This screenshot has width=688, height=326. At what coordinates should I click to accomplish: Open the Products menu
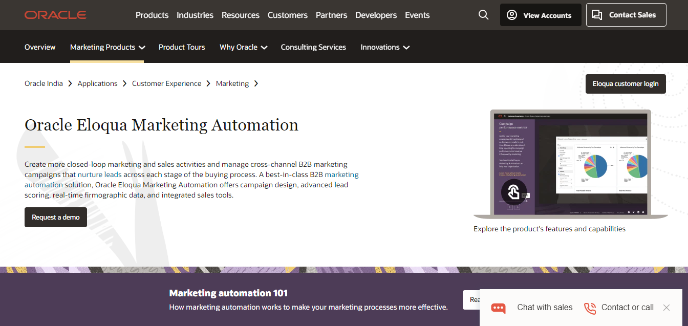[x=152, y=15]
